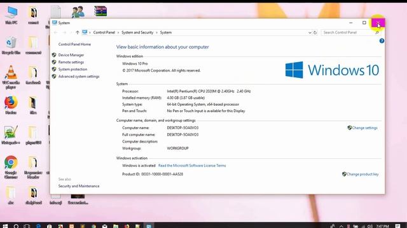Select the Notepad++ desktop shortcut

[x=11, y=135]
